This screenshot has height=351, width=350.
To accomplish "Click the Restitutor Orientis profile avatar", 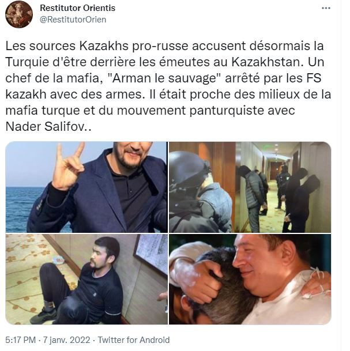I will (x=19, y=14).
